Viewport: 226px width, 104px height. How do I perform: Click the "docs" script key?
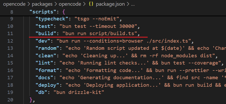point(45,78)
